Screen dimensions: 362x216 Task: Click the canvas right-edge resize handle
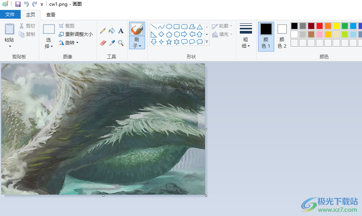coord(206,129)
